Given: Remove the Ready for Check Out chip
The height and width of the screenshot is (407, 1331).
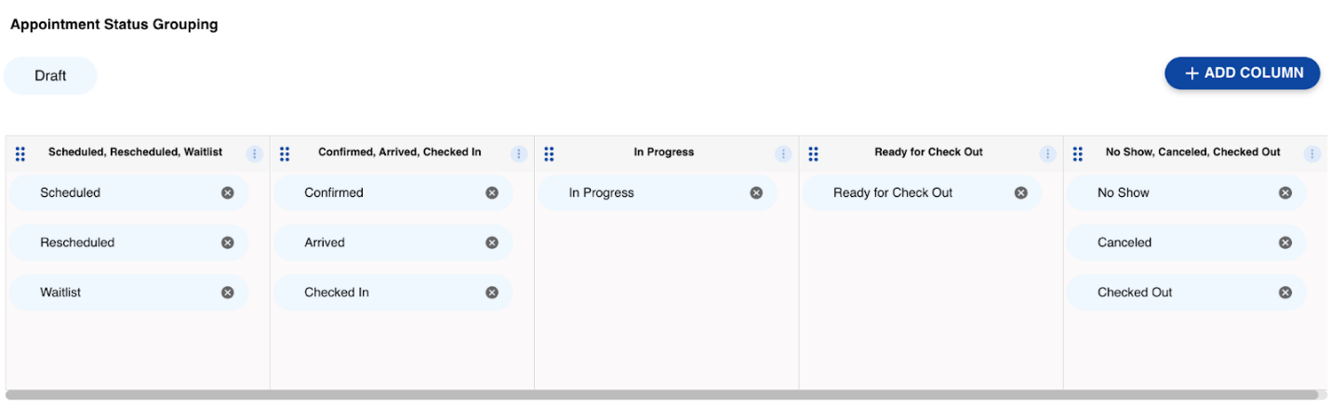Looking at the screenshot, I should pyautogui.click(x=1020, y=193).
